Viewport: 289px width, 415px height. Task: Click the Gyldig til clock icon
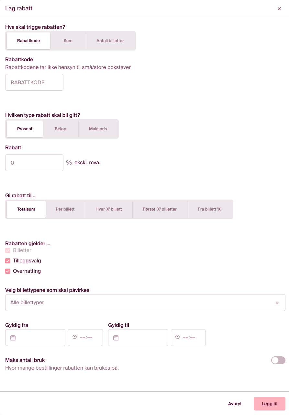pyautogui.click(x=178, y=337)
